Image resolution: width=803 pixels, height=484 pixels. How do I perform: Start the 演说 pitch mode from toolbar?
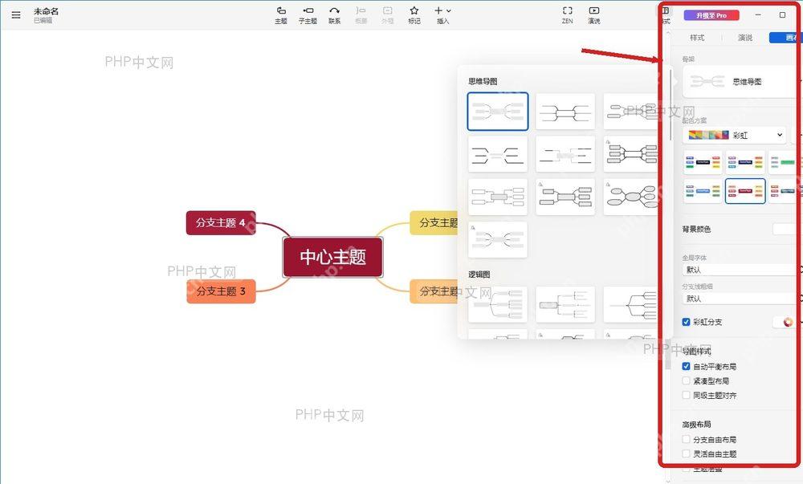[594, 14]
